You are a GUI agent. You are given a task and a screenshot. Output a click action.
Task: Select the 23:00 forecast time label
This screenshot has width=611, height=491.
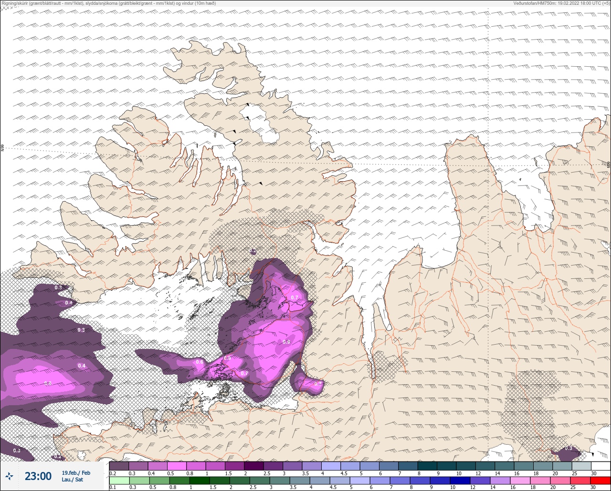coord(38,476)
